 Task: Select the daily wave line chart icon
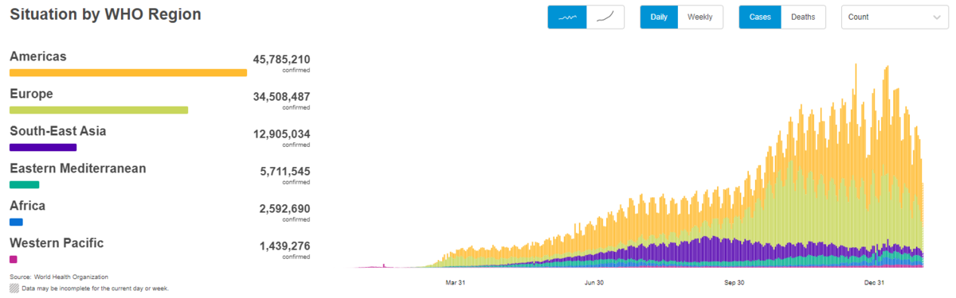point(567,17)
